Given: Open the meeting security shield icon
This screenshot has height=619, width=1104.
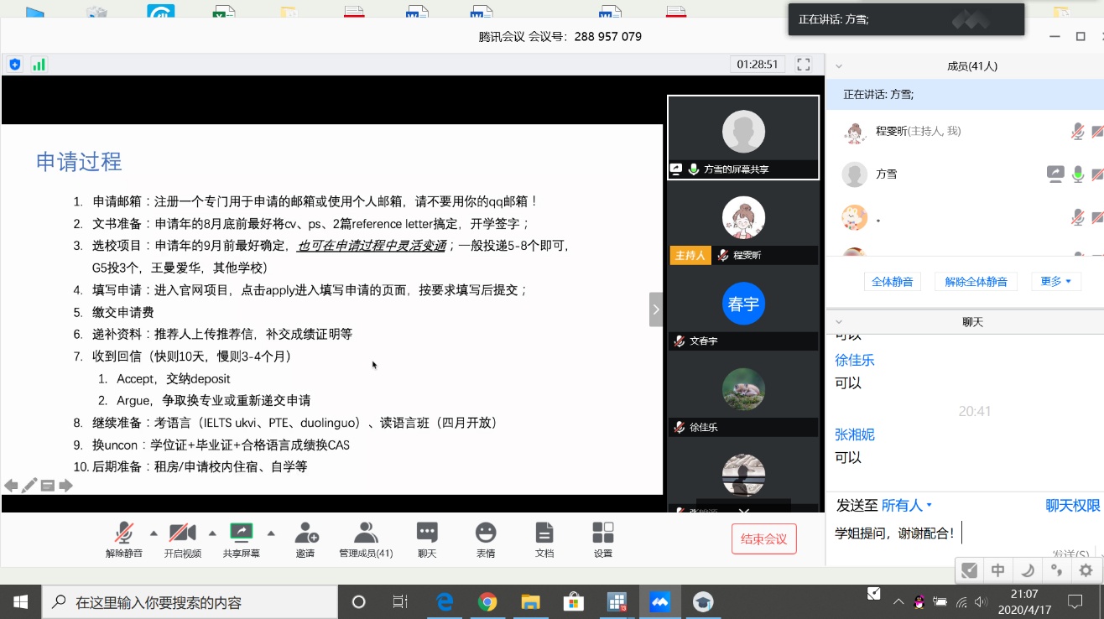Looking at the screenshot, I should click(14, 64).
